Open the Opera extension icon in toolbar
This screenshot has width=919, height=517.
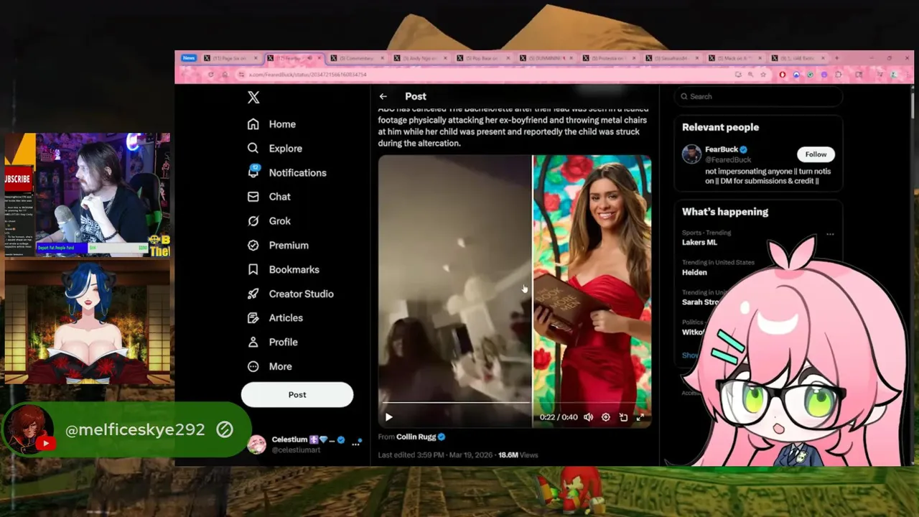point(783,75)
